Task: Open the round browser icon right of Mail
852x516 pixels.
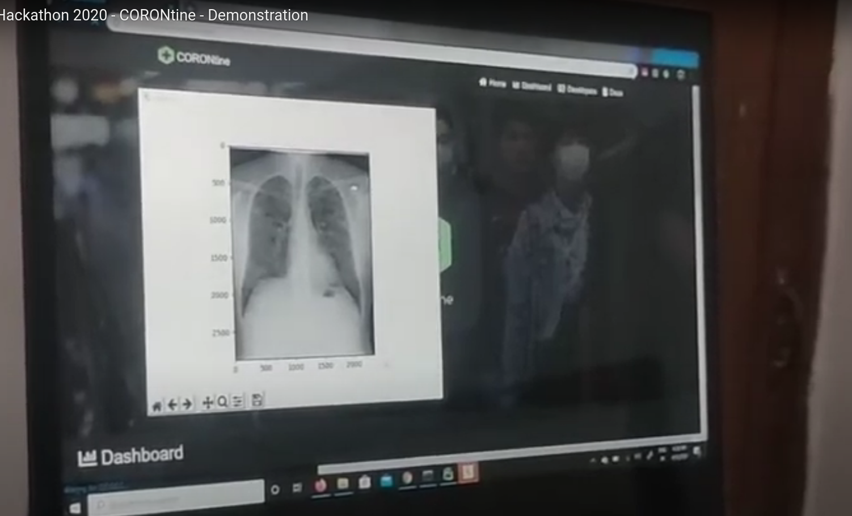Action: coord(407,479)
